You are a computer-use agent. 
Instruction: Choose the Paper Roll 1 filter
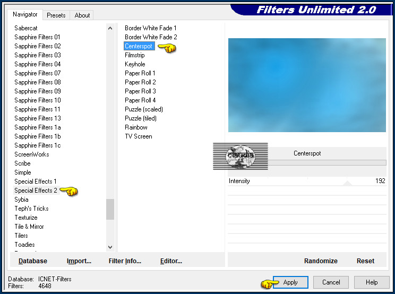[140, 73]
